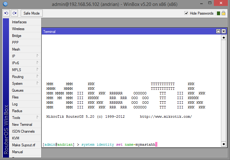Expand the Routing submenu arrow

(x=38, y=76)
